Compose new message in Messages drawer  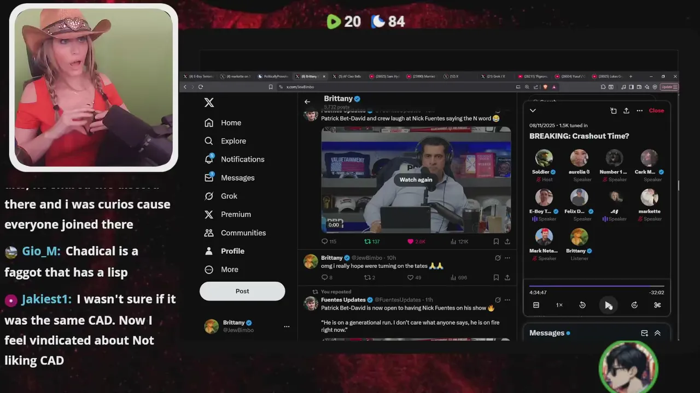[644, 333]
